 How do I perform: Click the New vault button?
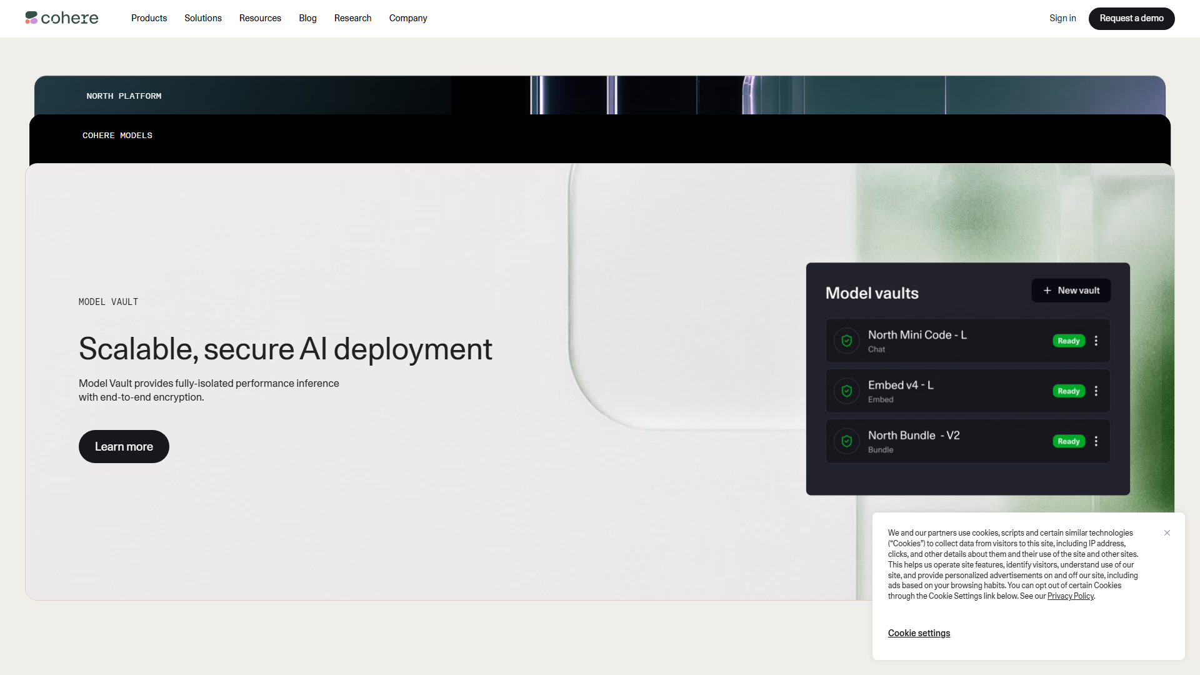coord(1071,291)
